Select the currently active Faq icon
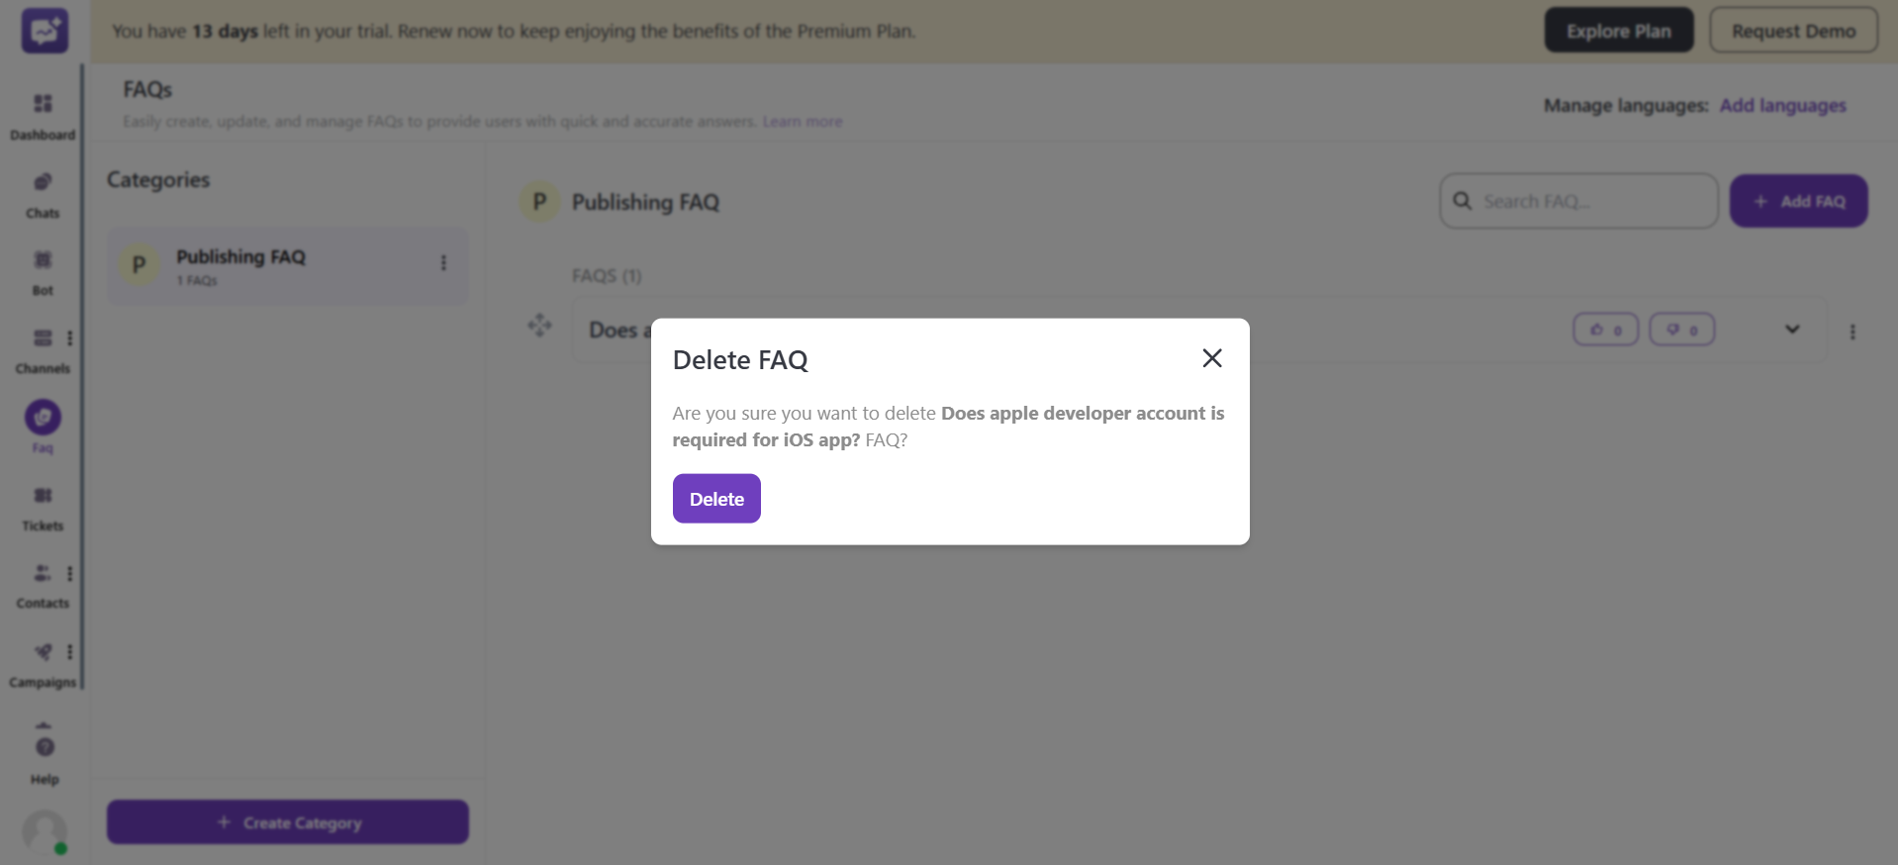The width and height of the screenshot is (1898, 865). (42, 426)
